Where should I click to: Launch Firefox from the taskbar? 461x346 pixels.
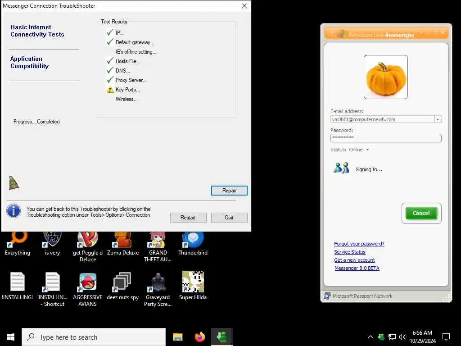coord(199,337)
